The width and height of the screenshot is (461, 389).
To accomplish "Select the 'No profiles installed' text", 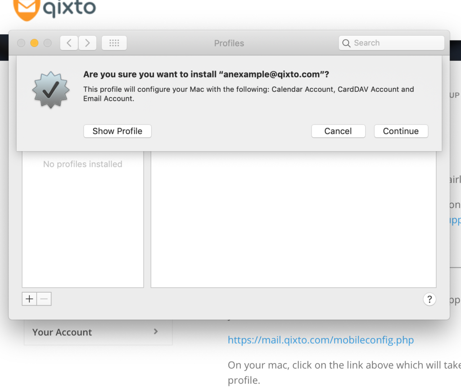I will pos(83,164).
